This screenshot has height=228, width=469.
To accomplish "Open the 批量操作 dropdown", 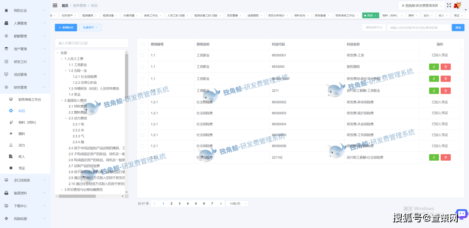I will [90, 27].
